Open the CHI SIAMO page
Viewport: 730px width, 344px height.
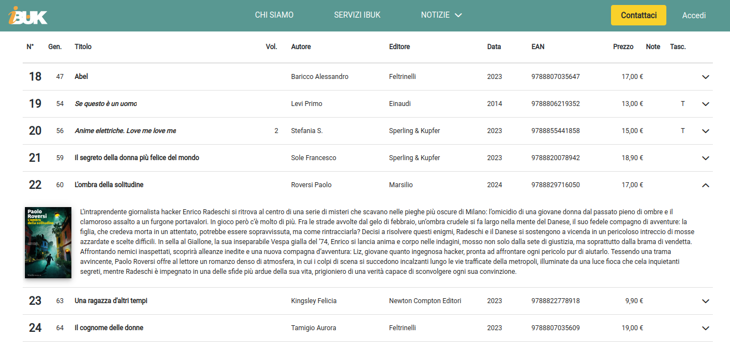tap(274, 15)
